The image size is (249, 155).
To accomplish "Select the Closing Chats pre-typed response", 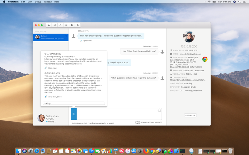I will (x=73, y=85).
